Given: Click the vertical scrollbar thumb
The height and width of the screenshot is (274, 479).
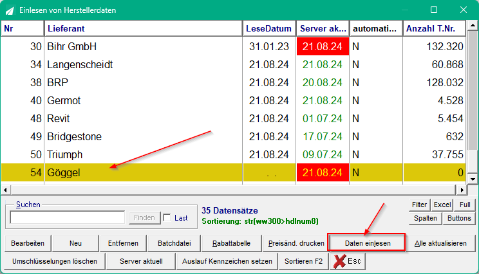Looking at the screenshot, I should coord(473,90).
